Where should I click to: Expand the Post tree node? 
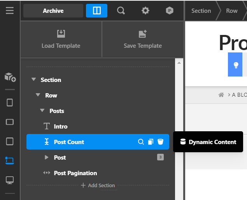tap(47, 158)
